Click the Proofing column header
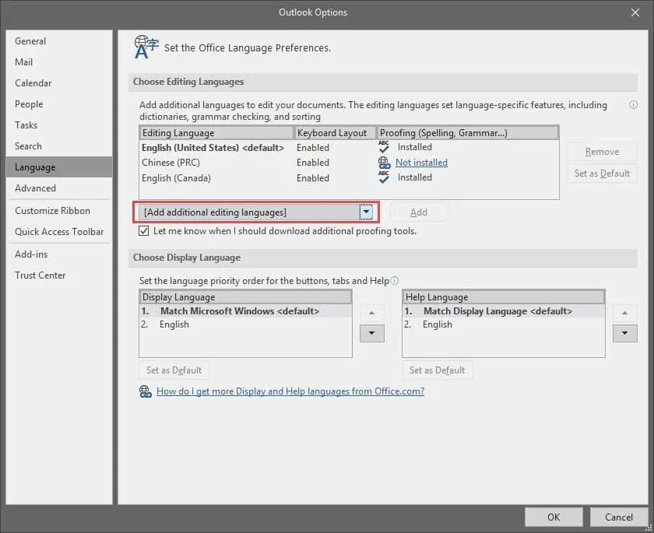Viewport: 654px width, 533px height. (468, 133)
